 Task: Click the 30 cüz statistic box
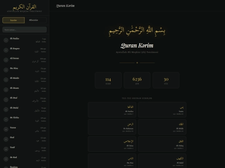click(166, 80)
